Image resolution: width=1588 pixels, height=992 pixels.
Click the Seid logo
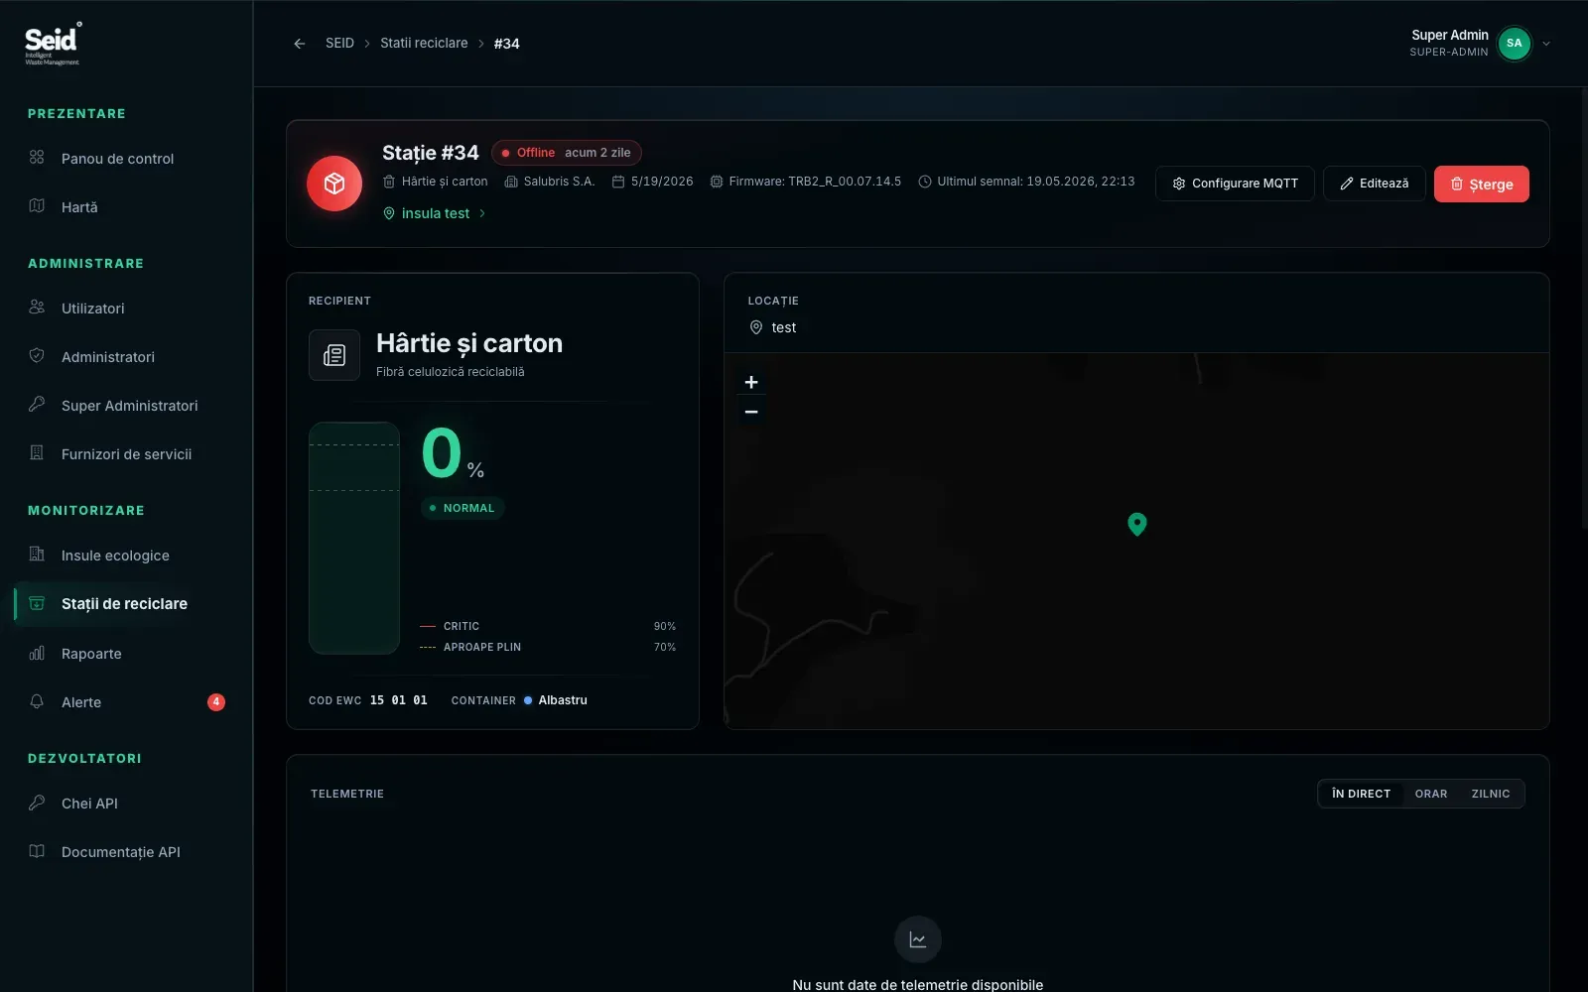point(53,44)
